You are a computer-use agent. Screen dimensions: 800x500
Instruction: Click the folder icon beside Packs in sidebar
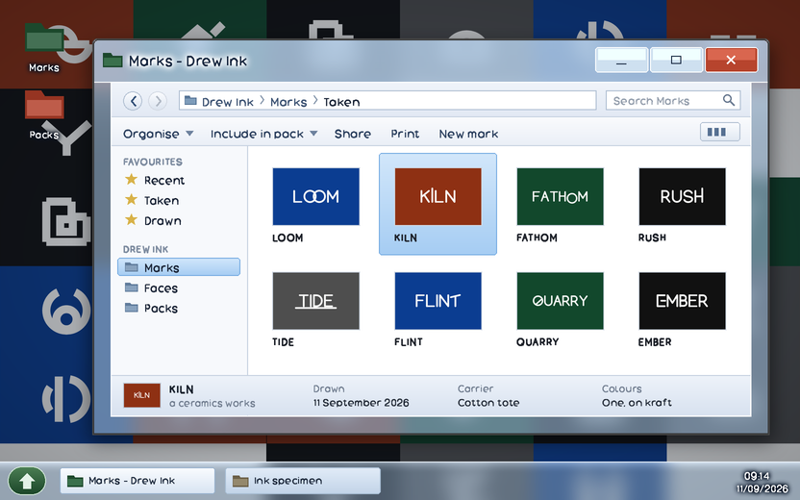click(x=132, y=308)
